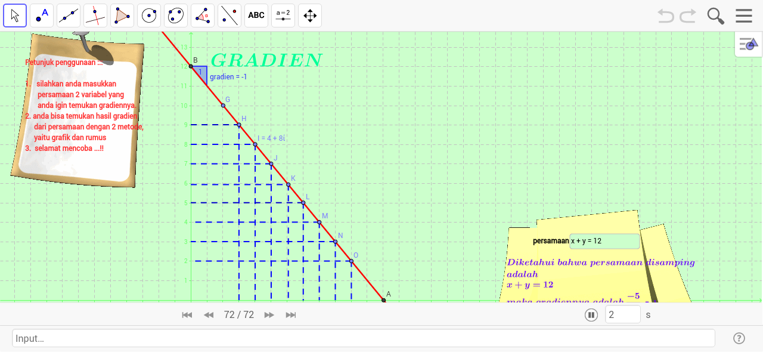The width and height of the screenshot is (763, 352).
Task: Select the Perpendicular Line tool
Action: pyautogui.click(x=95, y=16)
